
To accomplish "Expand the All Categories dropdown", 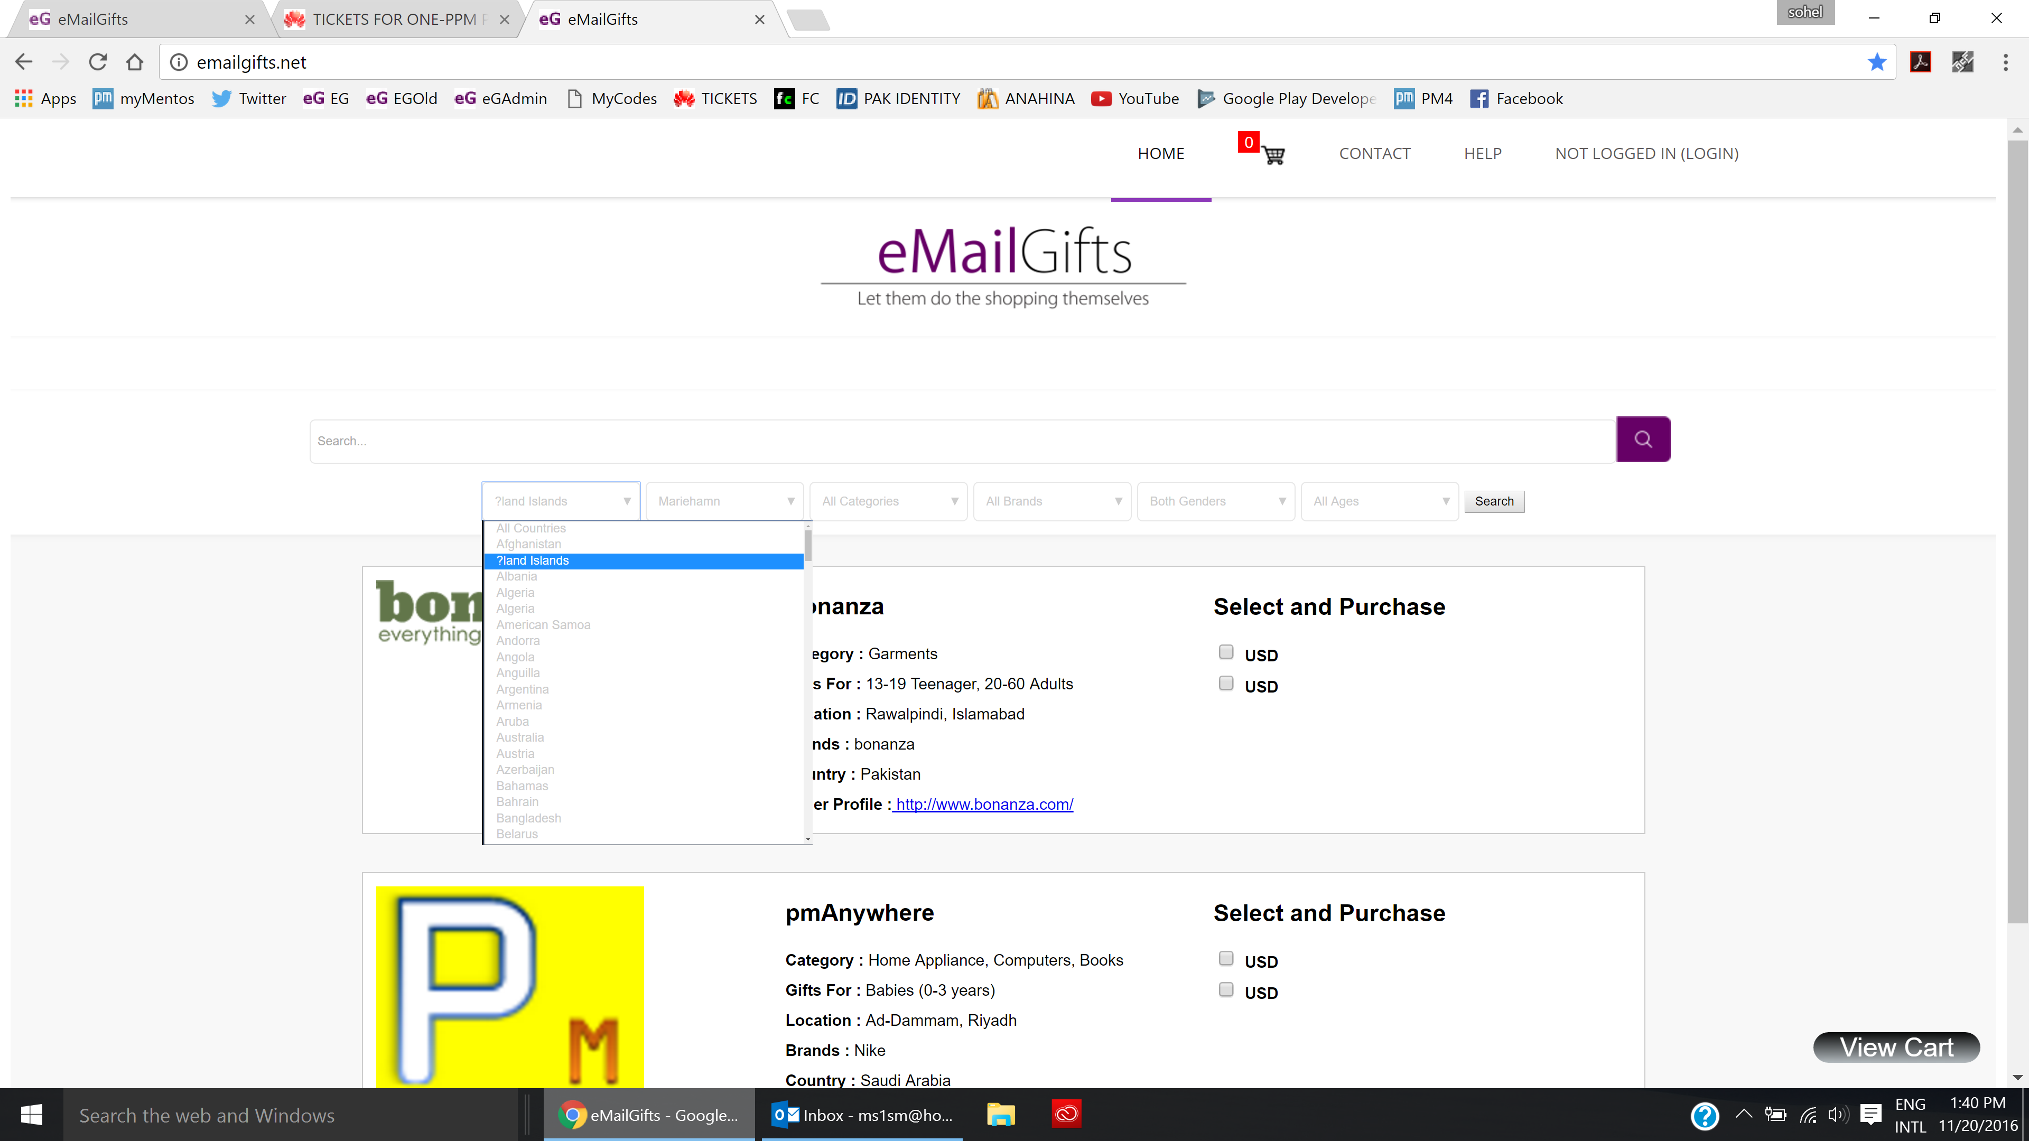I will (x=888, y=502).
